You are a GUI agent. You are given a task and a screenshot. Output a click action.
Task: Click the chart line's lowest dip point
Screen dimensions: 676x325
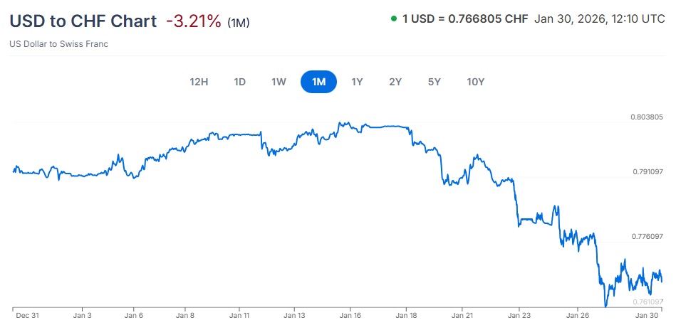tap(605, 306)
